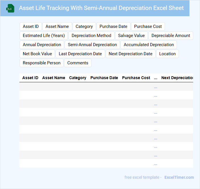The height and width of the screenshot is (189, 200).
Task: Click the Purchase Cost tag
Action: point(148,26)
